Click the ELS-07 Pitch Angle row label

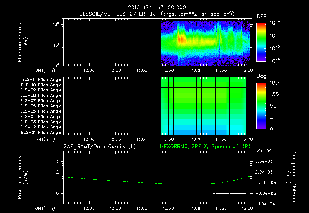[41, 100]
